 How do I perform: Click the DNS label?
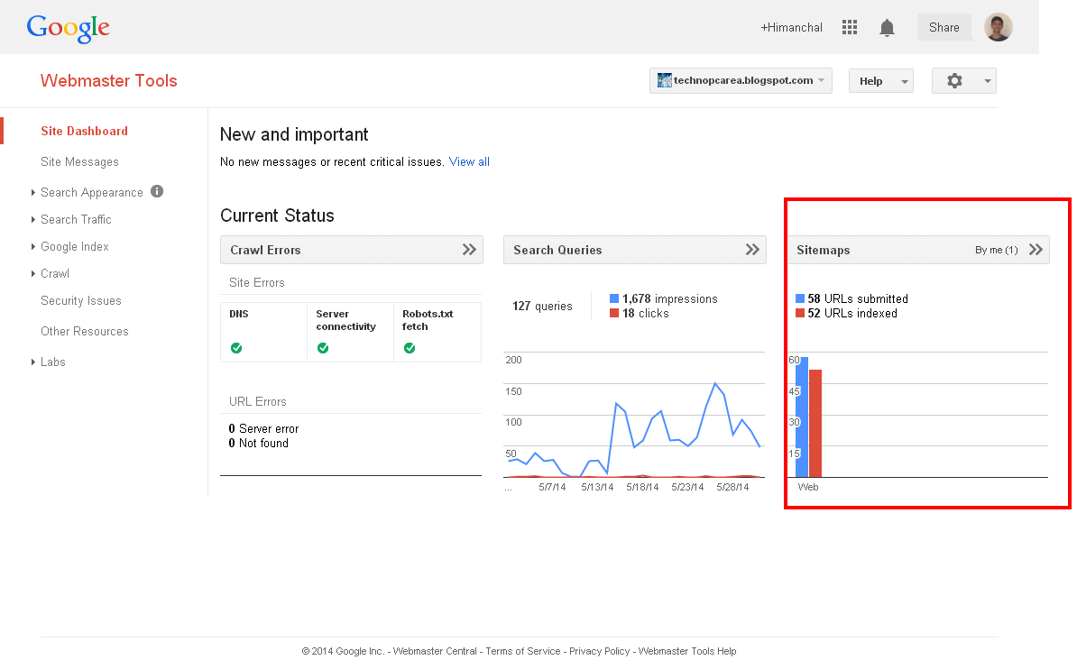(239, 314)
